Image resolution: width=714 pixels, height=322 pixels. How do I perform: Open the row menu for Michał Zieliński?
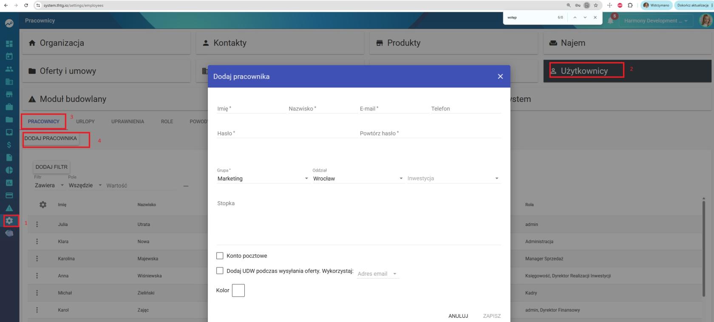(x=37, y=293)
